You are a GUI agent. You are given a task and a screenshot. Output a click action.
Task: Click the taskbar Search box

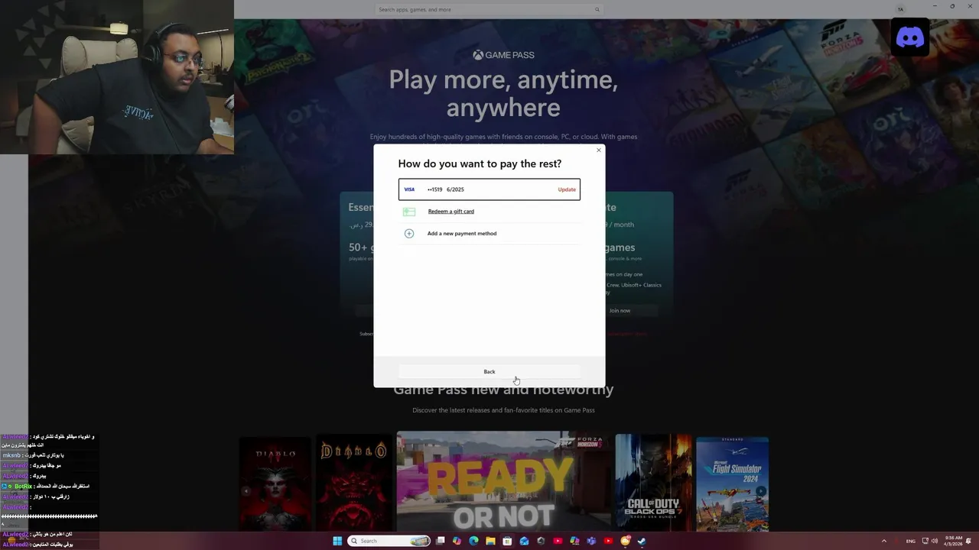(389, 541)
